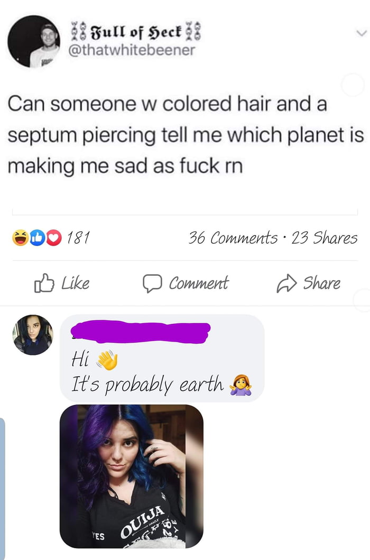Expand the tweet options chevron at top right
This screenshot has width=370, height=560.
[x=362, y=33]
